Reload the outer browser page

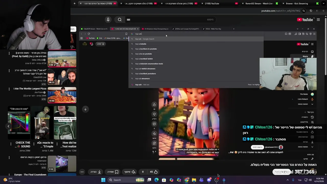pyautogui.click(x=311, y=11)
